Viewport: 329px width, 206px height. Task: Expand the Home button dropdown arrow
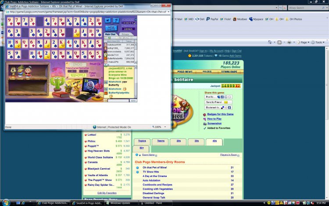pos(274,42)
